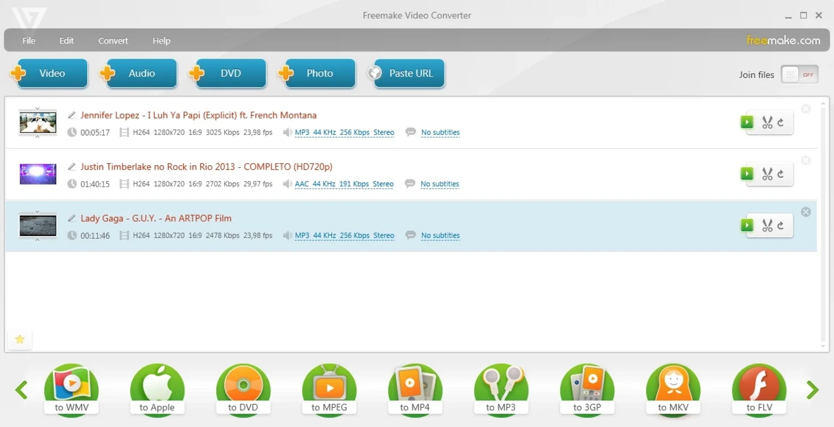This screenshot has height=427, width=834.
Task: Rename the Jennifer Lopez title via pencil icon
Action: pyautogui.click(x=72, y=115)
